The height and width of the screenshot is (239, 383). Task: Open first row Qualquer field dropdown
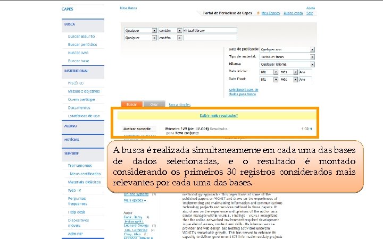(140, 30)
